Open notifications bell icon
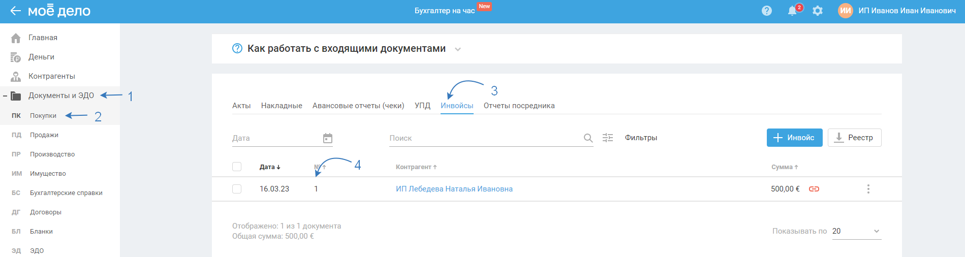The image size is (965, 257). 792,11
